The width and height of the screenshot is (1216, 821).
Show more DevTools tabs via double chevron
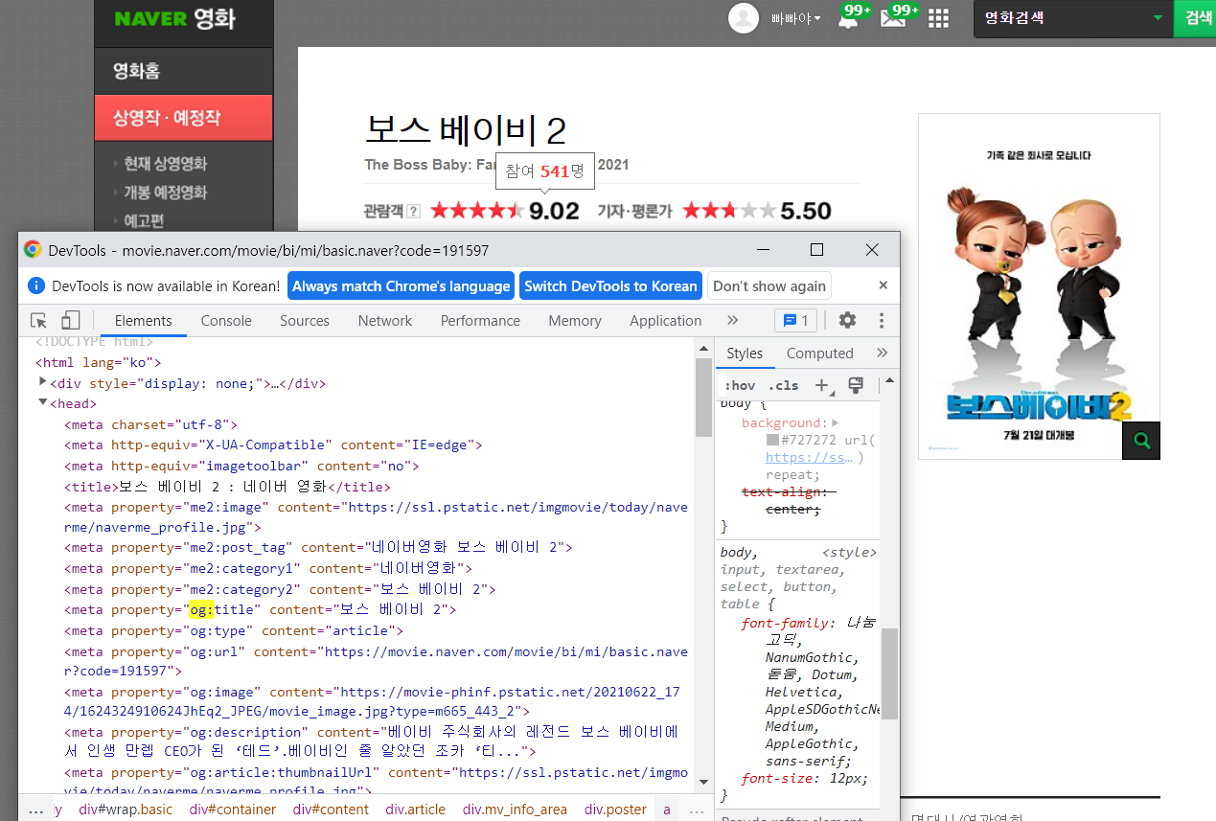733,321
